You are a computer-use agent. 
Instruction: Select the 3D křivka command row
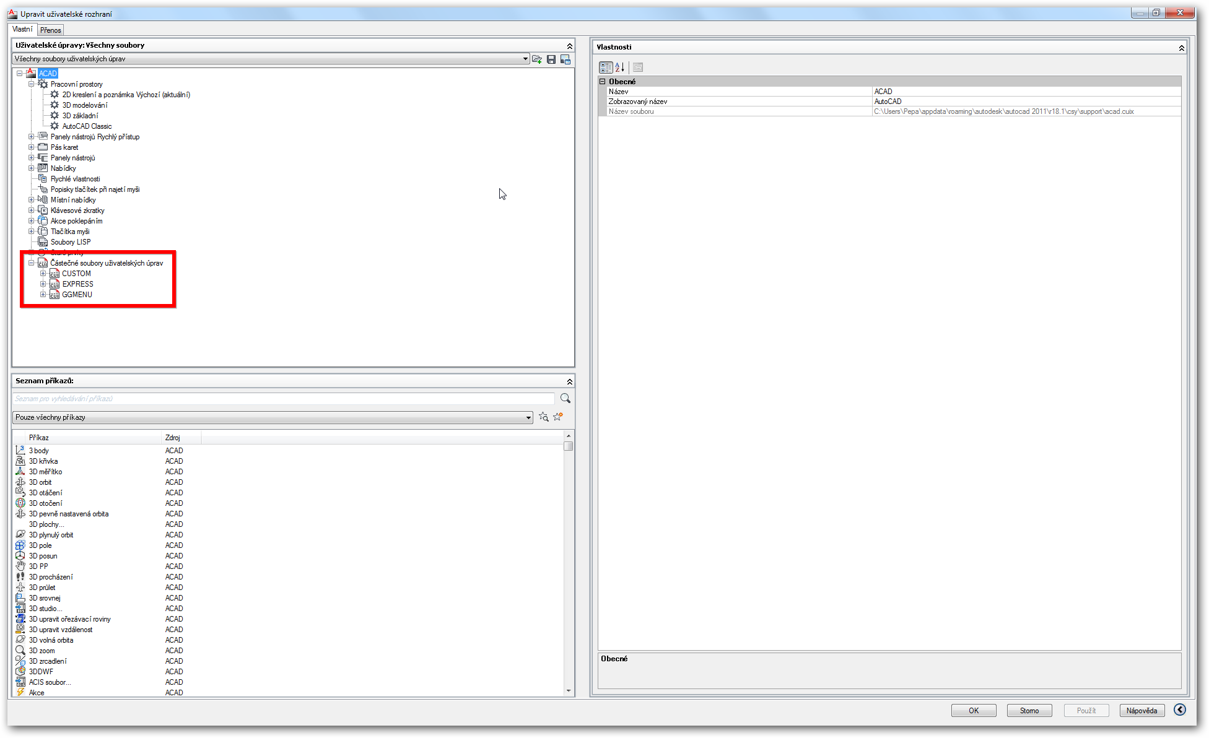tap(289, 461)
